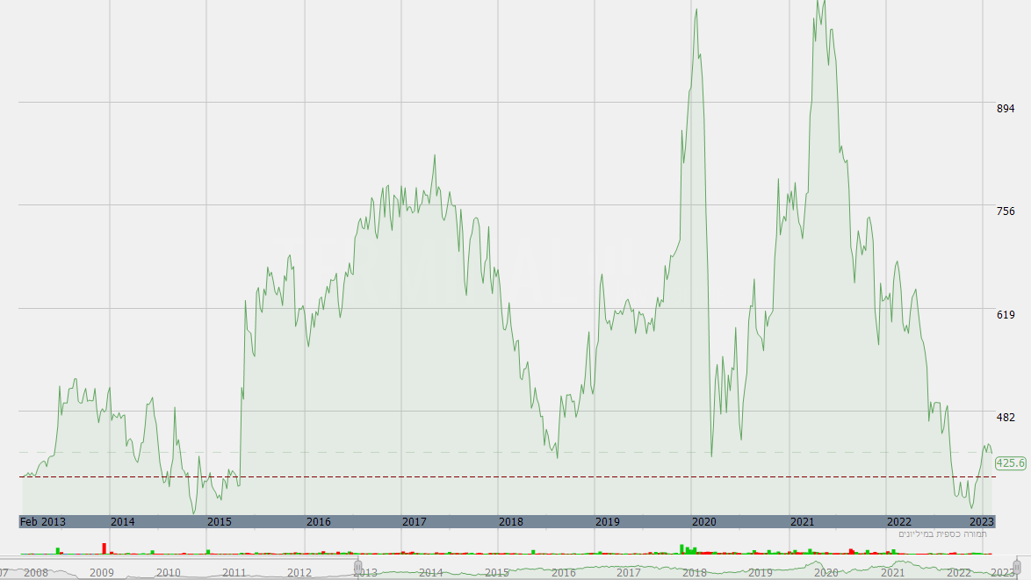Click 2011 in the navigator strip
1031x580 pixels.
click(234, 573)
